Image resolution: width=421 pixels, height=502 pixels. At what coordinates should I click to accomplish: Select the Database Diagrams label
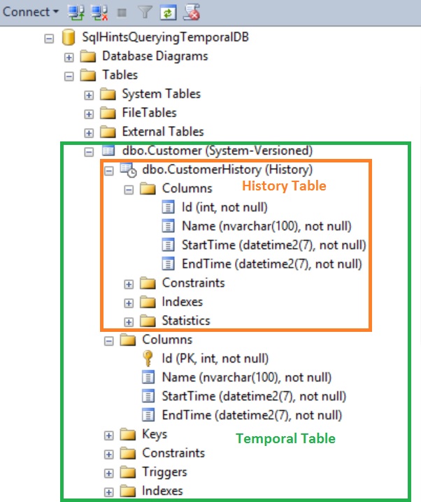click(155, 56)
